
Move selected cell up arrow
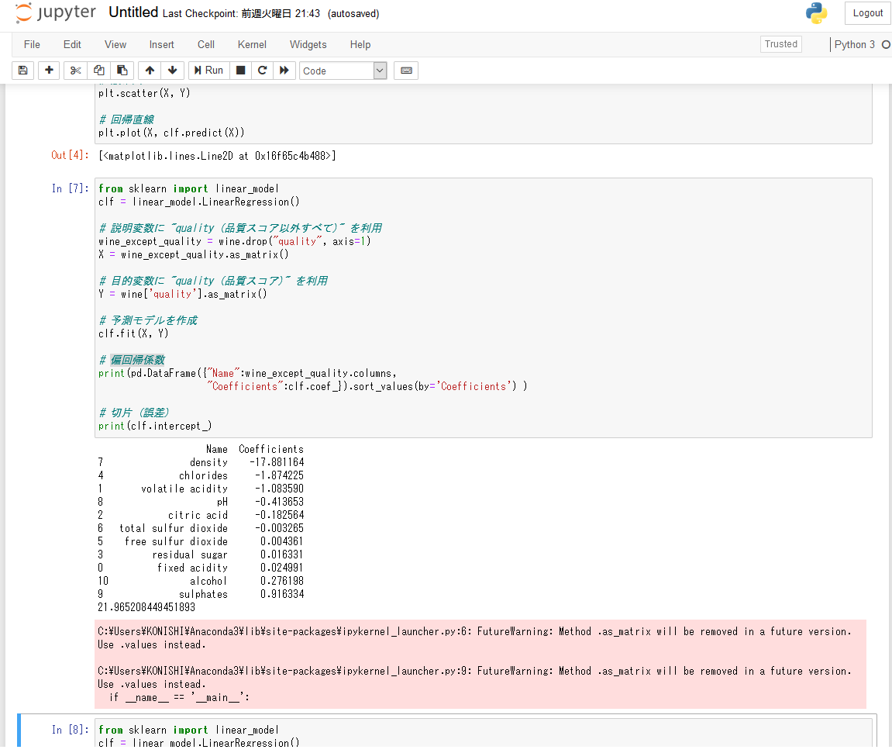tap(150, 71)
